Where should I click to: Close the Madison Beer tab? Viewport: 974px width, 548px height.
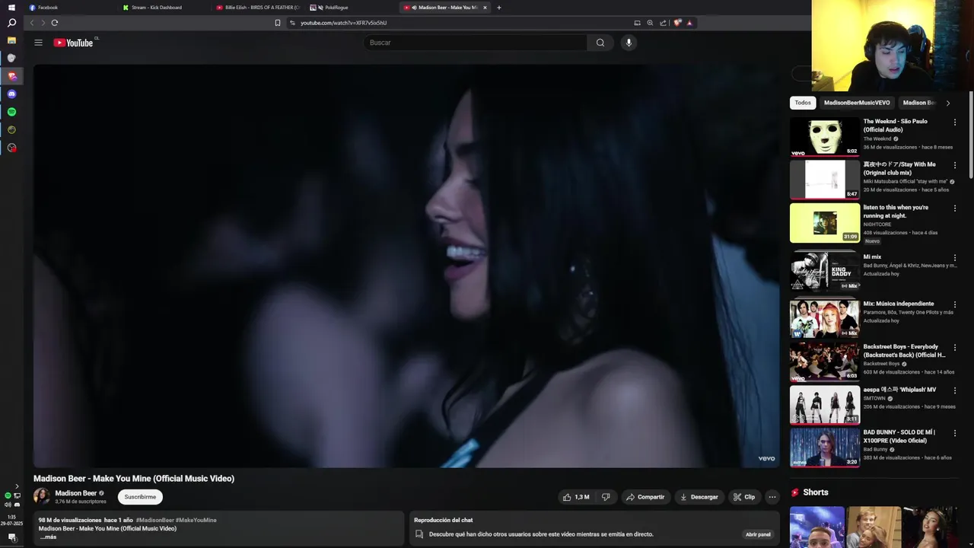tap(485, 8)
